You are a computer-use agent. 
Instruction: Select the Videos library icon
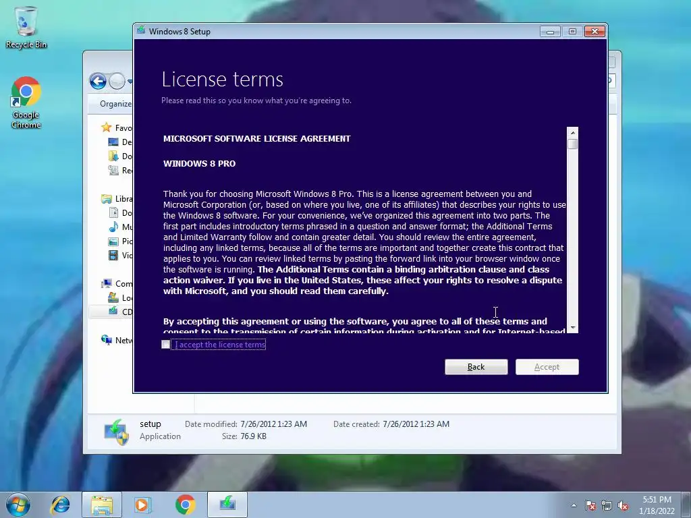113,255
